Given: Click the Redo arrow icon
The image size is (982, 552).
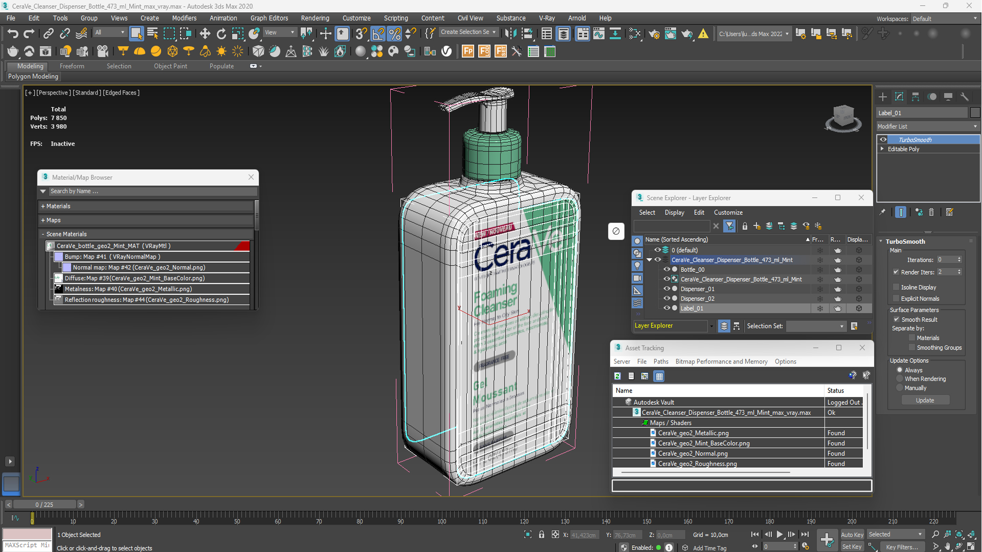Looking at the screenshot, I should click(x=29, y=34).
